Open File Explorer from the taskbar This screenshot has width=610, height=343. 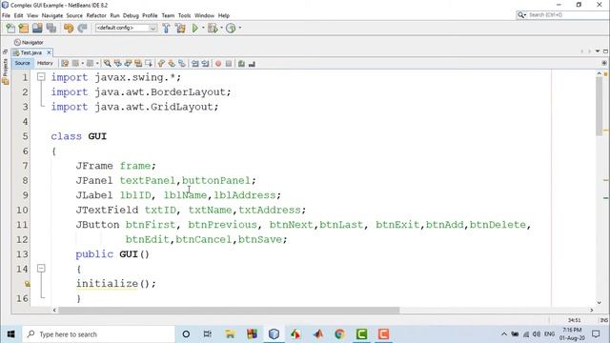230,334
